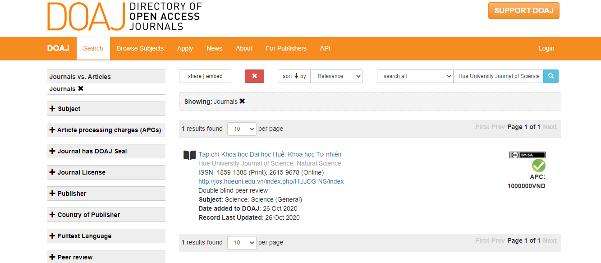Viewport: 601px width, 263px height.
Task: Click the CC BY-SA license badge
Action: (x=527, y=155)
